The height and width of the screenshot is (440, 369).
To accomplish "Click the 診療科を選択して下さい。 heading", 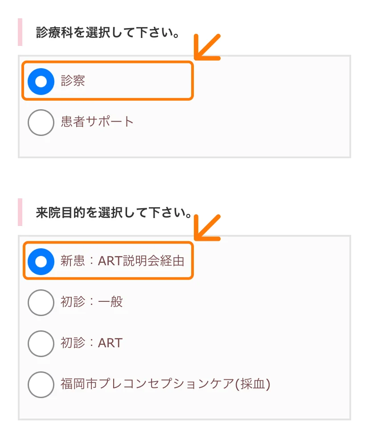I will pyautogui.click(x=108, y=33).
